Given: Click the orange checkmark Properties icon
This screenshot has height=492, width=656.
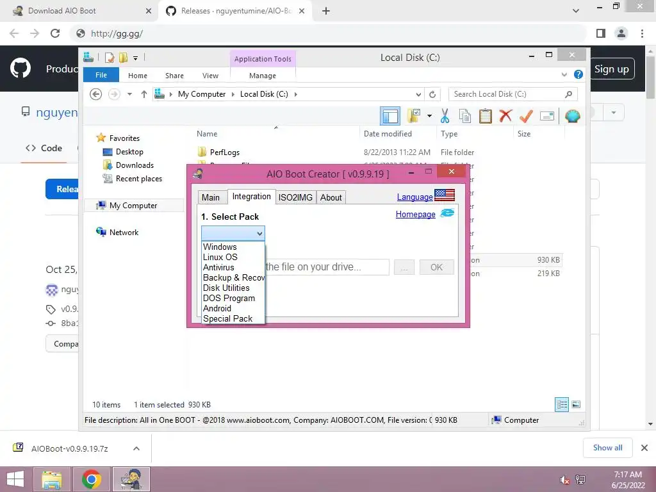Looking at the screenshot, I should (526, 116).
